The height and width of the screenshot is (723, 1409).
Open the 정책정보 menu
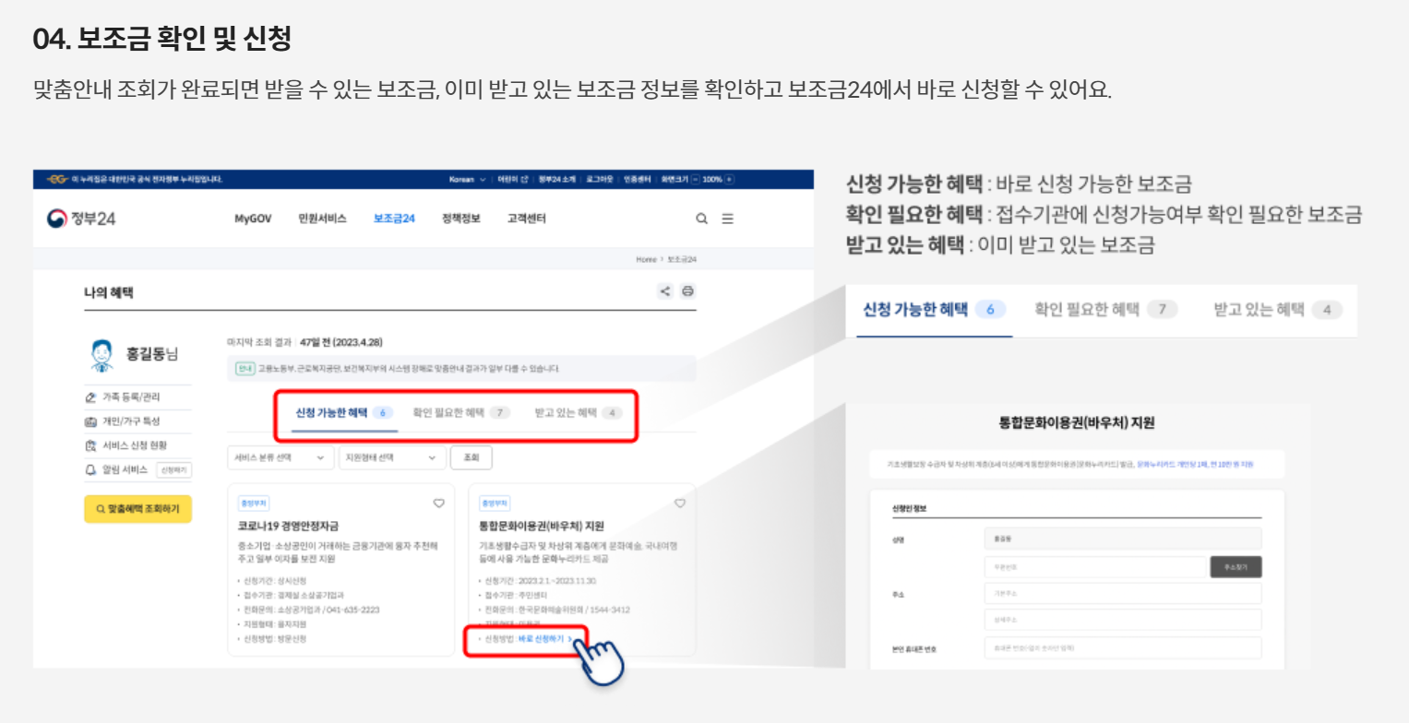coord(461,219)
